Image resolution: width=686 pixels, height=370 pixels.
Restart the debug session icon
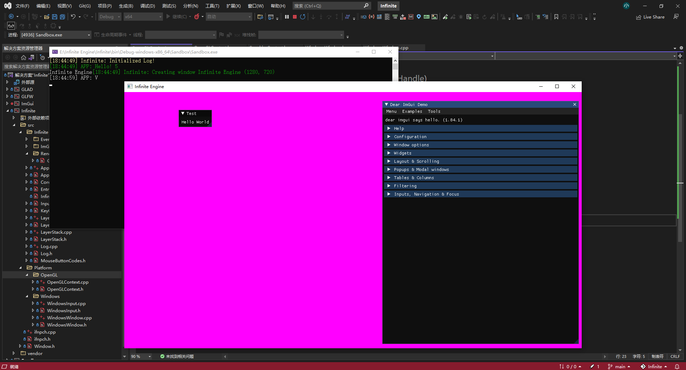pos(303,16)
